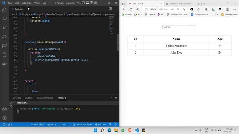The width and height of the screenshot is (239, 134).
Task: Open editor More Actions ellipsis
Action: point(115,9)
